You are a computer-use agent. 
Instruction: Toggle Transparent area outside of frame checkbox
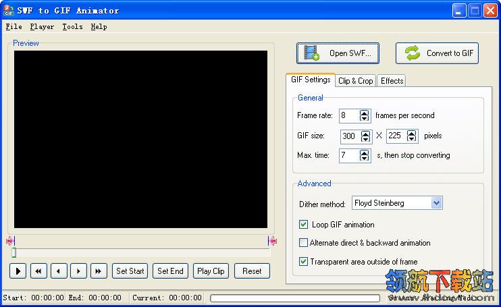coord(303,262)
